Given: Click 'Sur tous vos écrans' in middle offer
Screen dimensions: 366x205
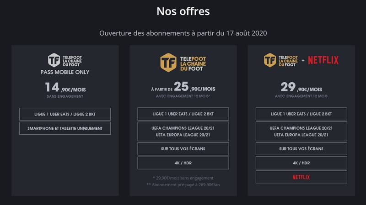Looking at the screenshot, I should click(183, 149).
